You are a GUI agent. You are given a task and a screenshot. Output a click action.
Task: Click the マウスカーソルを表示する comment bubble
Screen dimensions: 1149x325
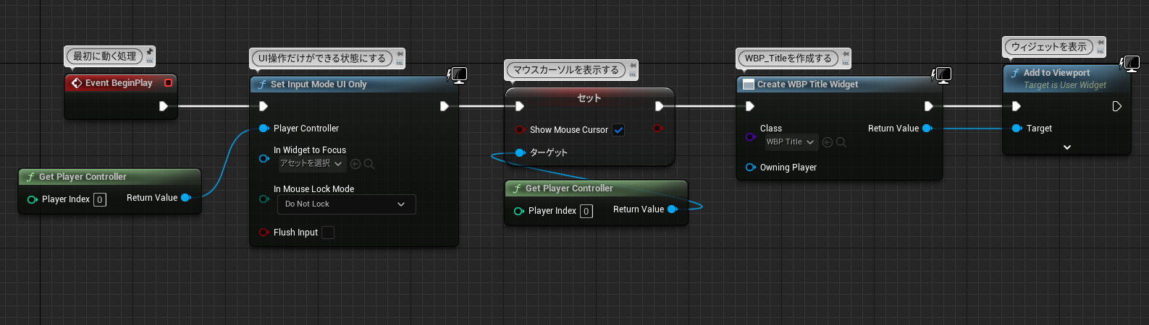click(566, 70)
